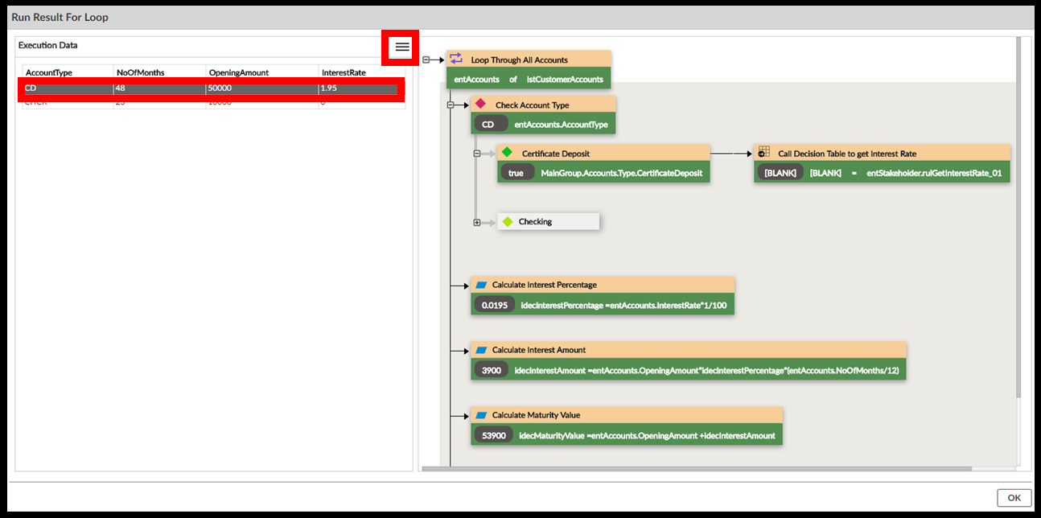Collapse the Check Account Type node

point(451,105)
